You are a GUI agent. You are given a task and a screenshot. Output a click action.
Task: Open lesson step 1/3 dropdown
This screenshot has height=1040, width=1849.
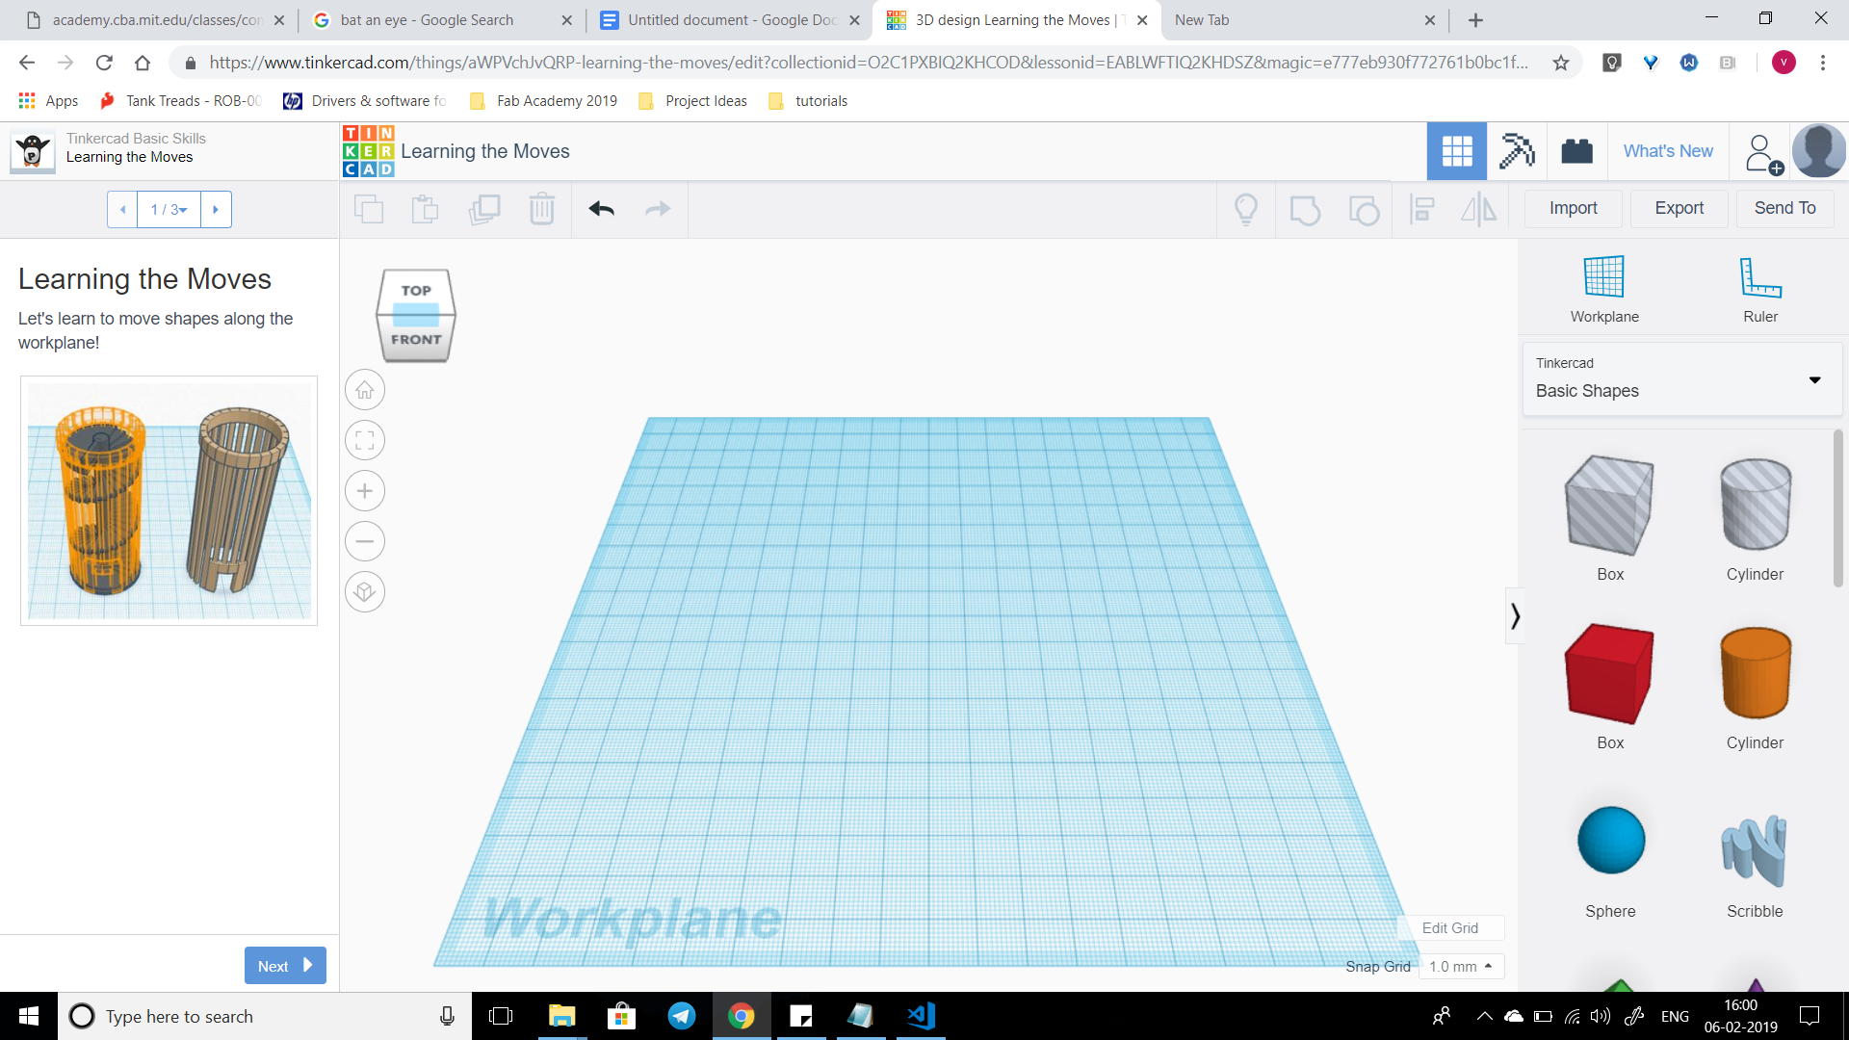(169, 209)
